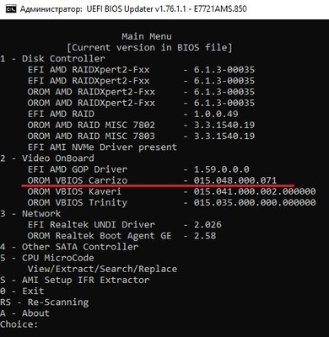This screenshot has height=337, width=329.
Task: Choose the Other SATA Controller option
Action: click(x=69, y=247)
